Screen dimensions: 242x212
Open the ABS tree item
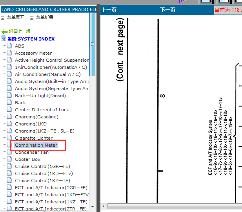[20, 46]
